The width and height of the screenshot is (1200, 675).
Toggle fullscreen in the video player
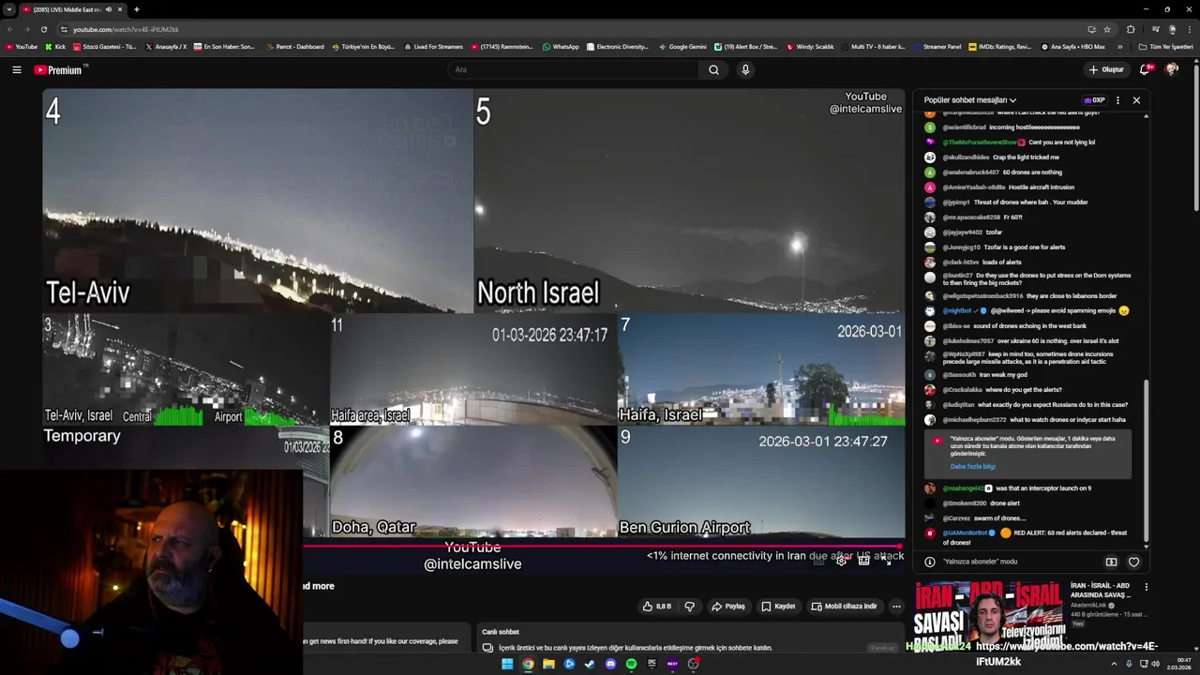click(887, 561)
